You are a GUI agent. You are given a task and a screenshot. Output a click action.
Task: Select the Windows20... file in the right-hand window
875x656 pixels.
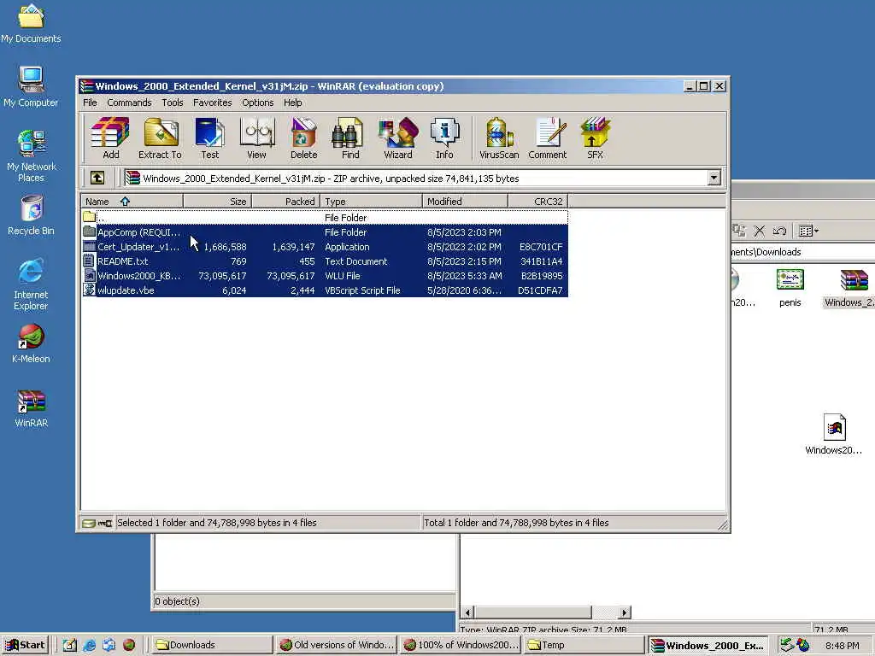(834, 434)
